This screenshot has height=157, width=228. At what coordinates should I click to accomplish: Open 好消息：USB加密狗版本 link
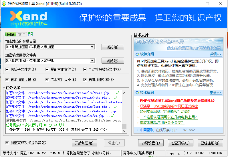[x=169, y=106]
